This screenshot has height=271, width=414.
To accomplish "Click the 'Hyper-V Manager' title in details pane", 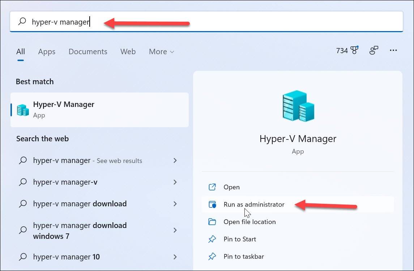I will pyautogui.click(x=298, y=138).
